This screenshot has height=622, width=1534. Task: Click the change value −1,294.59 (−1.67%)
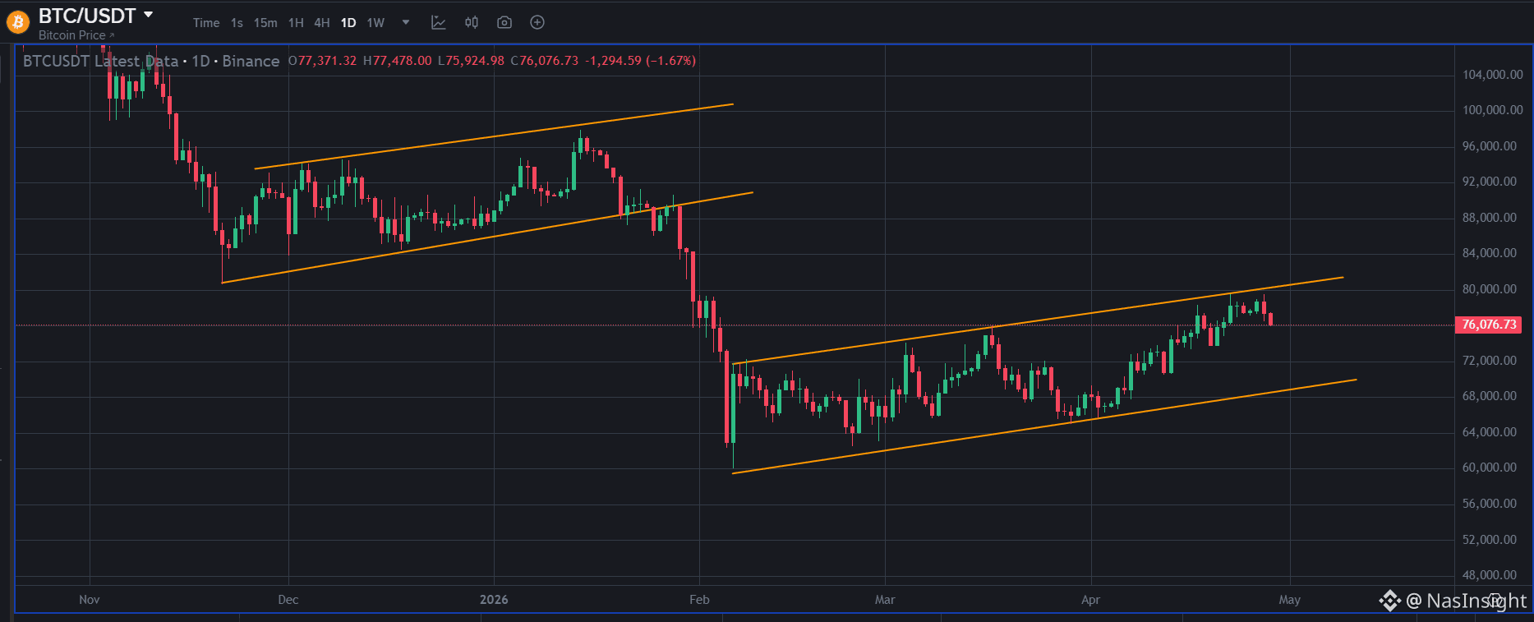tap(641, 61)
